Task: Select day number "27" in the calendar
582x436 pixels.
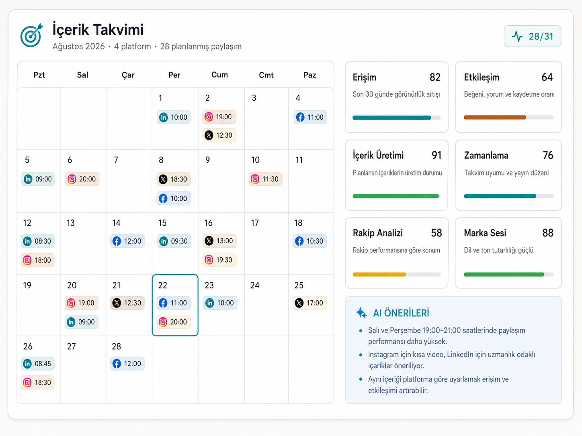Action: click(72, 346)
